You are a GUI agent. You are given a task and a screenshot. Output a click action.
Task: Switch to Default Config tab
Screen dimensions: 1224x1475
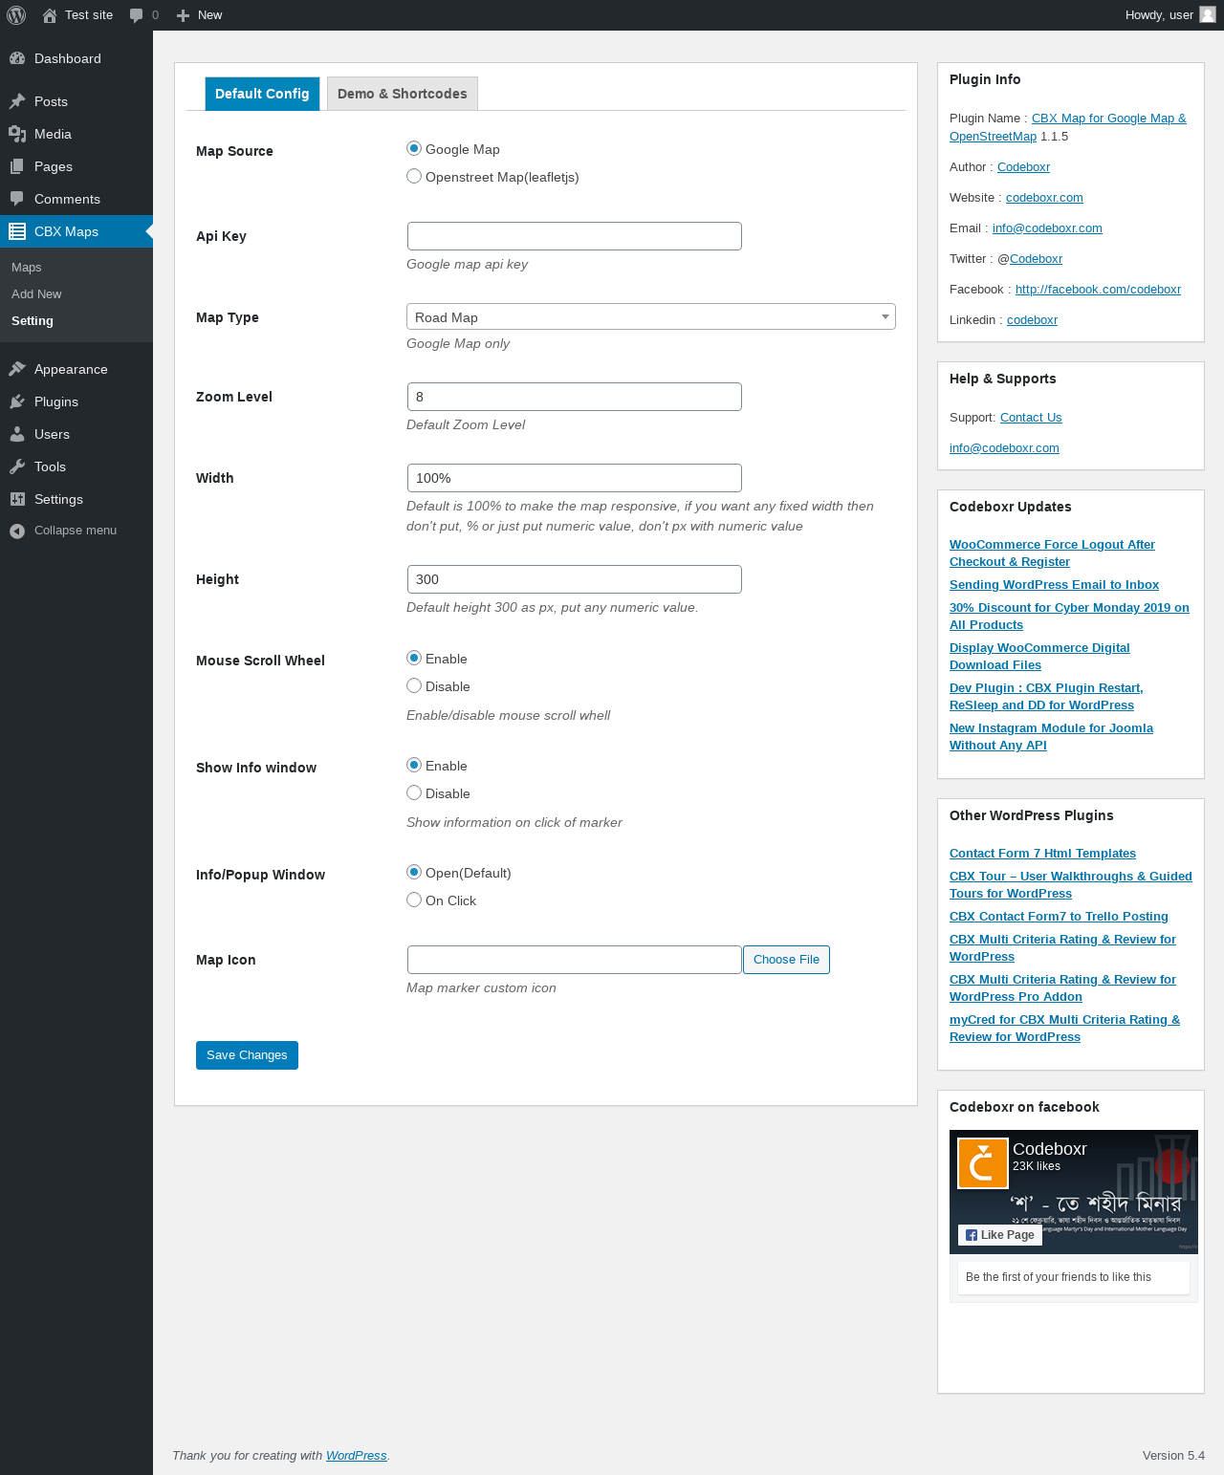(262, 94)
